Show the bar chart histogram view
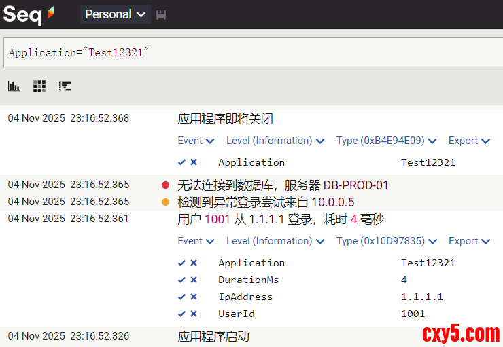503x347 pixels. tap(14, 86)
